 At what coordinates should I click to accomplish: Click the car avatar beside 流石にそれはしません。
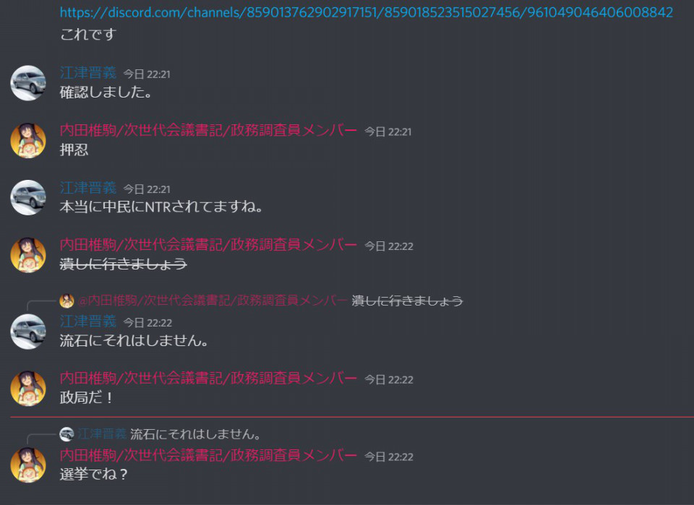click(28, 332)
